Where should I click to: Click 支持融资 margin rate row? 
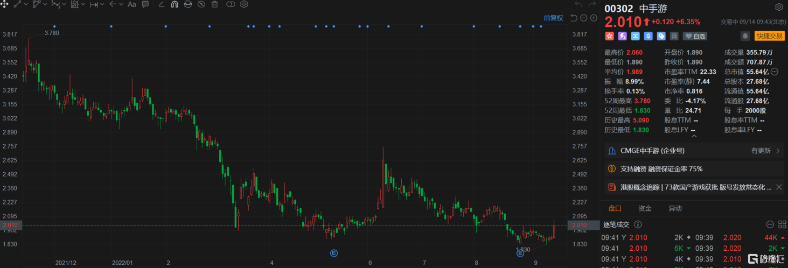click(x=694, y=168)
